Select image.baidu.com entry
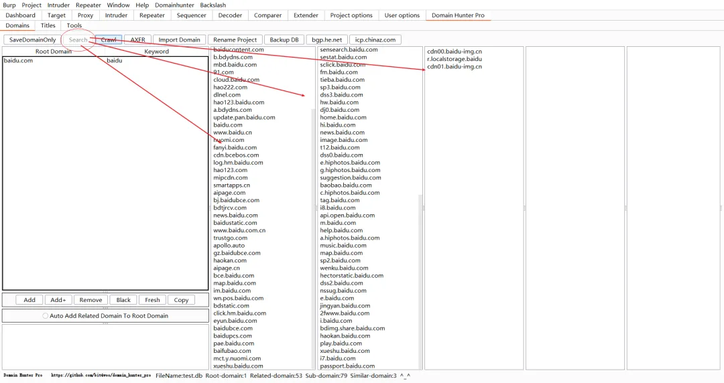The image size is (724, 383). click(343, 140)
